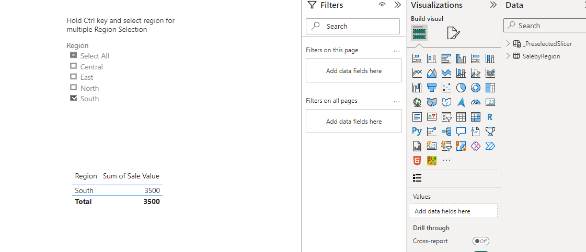
Task: Open Filters on all pages options menu
Action: (x=397, y=101)
